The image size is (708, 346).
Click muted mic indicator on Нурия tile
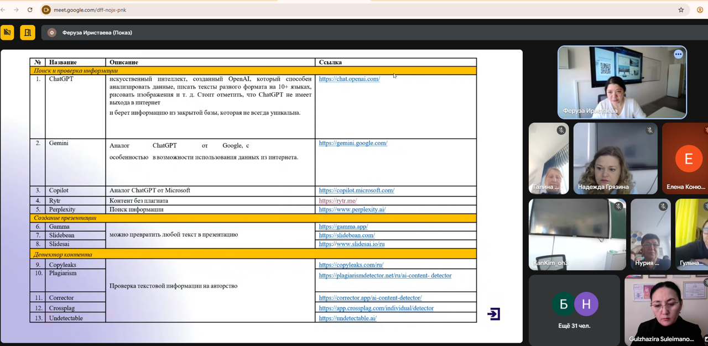(x=663, y=206)
